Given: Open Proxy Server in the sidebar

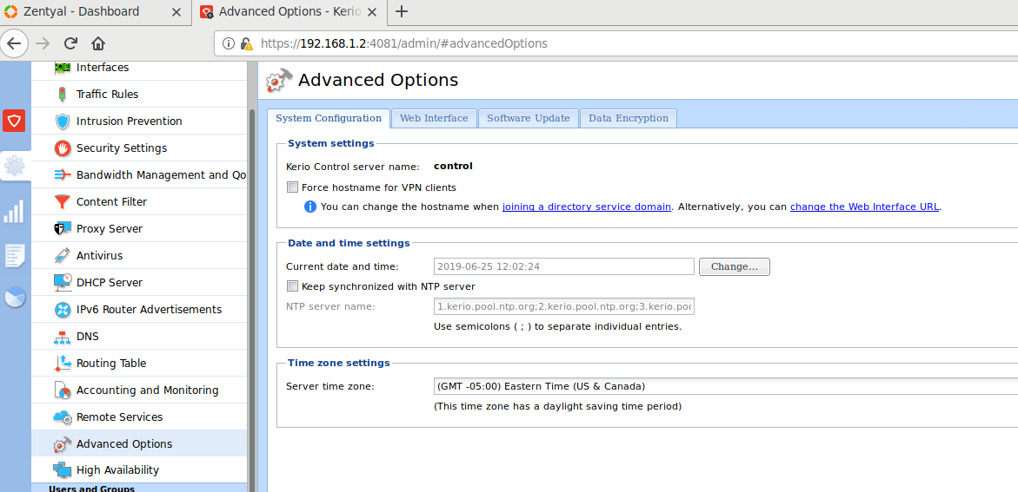Looking at the screenshot, I should point(139,229).
